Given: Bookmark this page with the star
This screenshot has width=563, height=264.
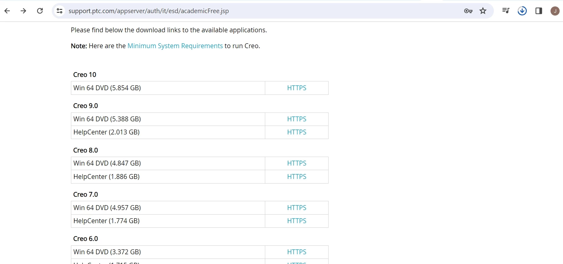Looking at the screenshot, I should (x=483, y=11).
